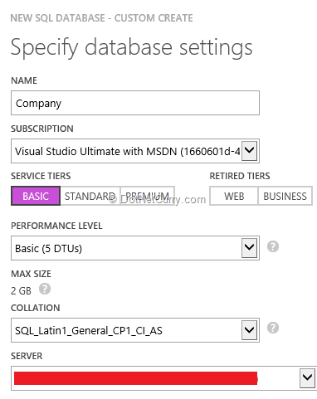Click the Specify database settings heading
317x399 pixels.
coord(132,47)
